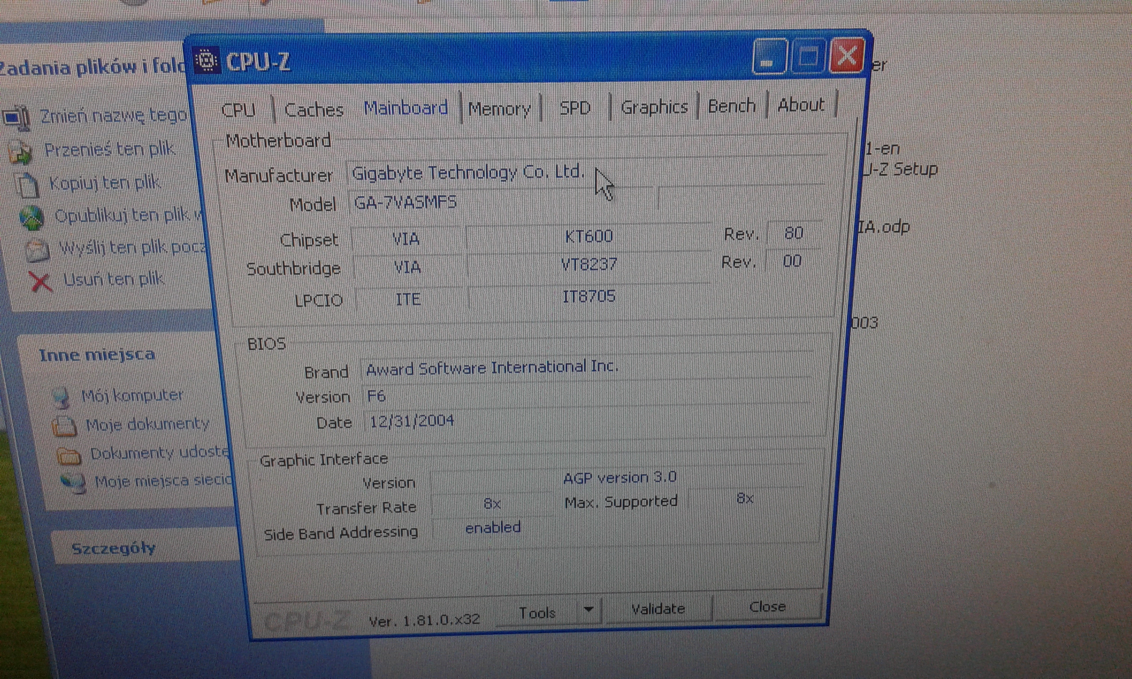Click the chipset value KT600
This screenshot has width=1132, height=679.
pos(589,237)
